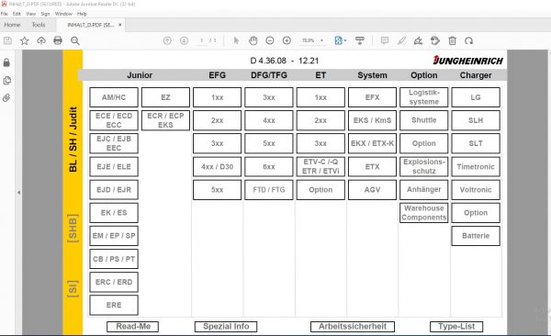
Task: Go to next page arrow icon
Action: pos(185,40)
